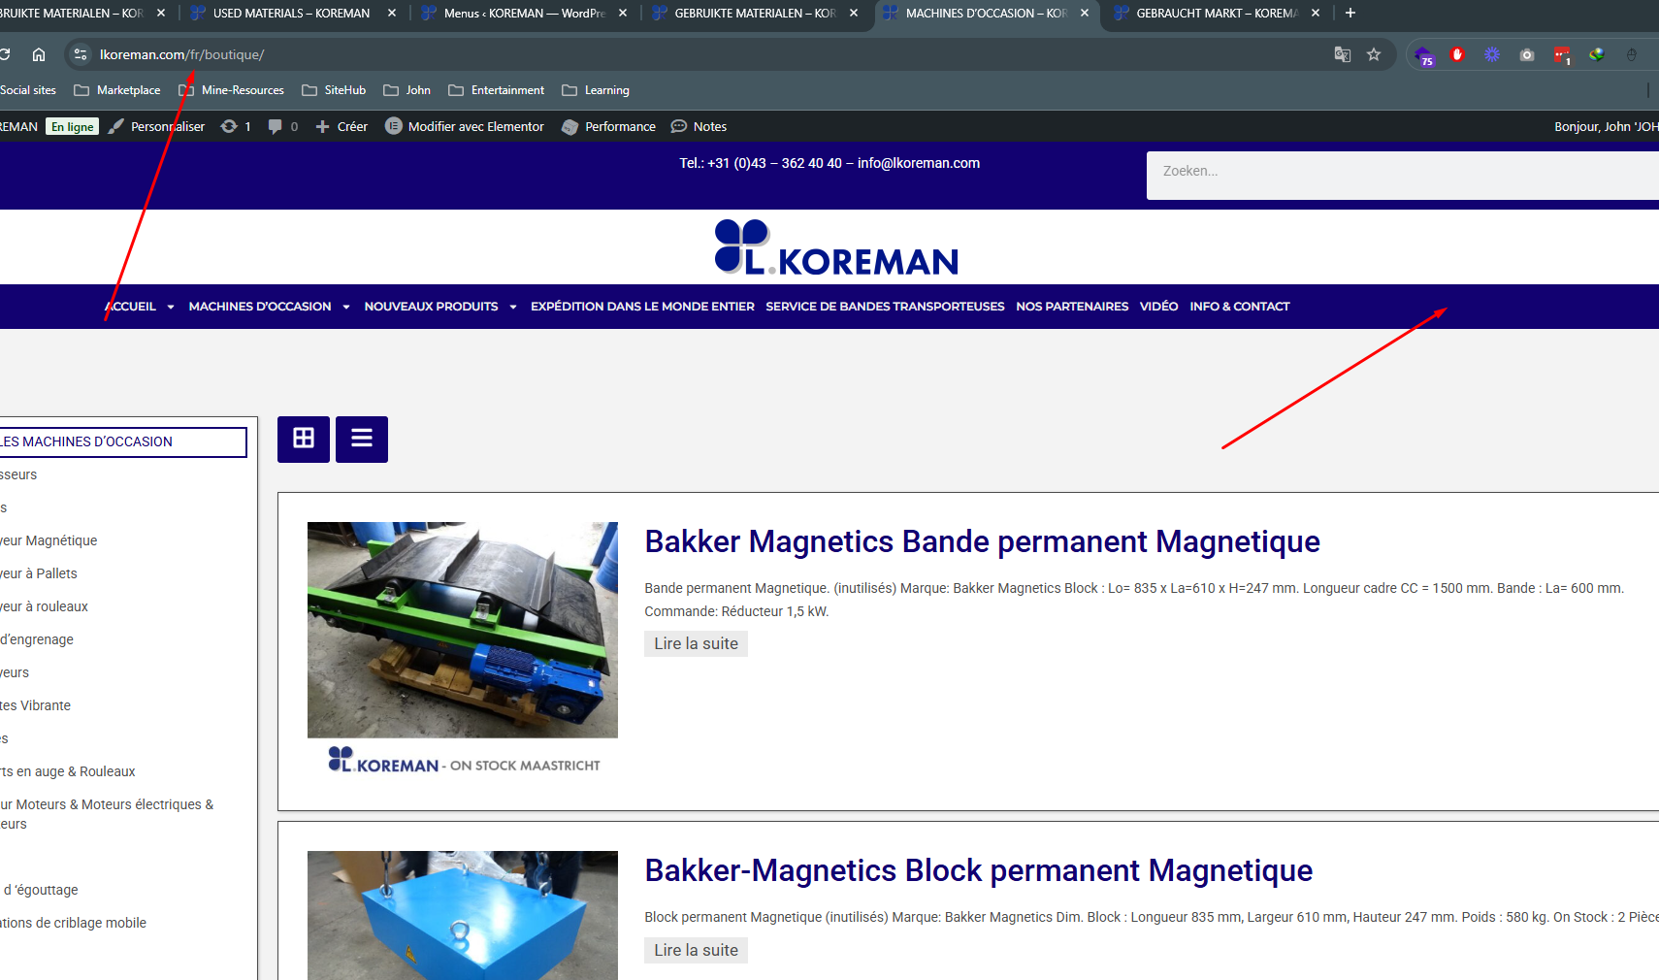
Task: Open Performance admin bar item
Action: (608, 126)
